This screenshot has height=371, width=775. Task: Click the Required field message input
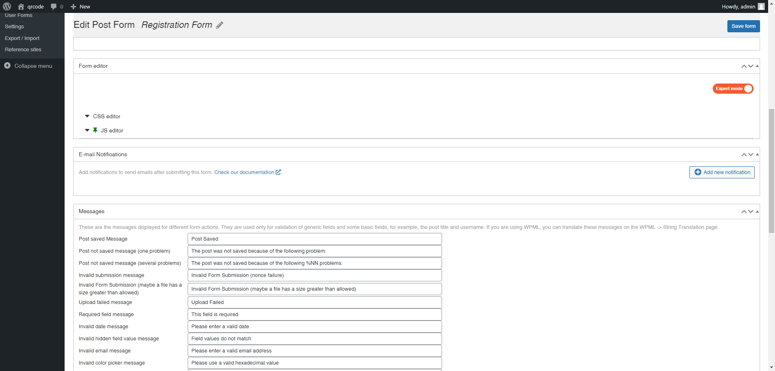pyautogui.click(x=314, y=314)
